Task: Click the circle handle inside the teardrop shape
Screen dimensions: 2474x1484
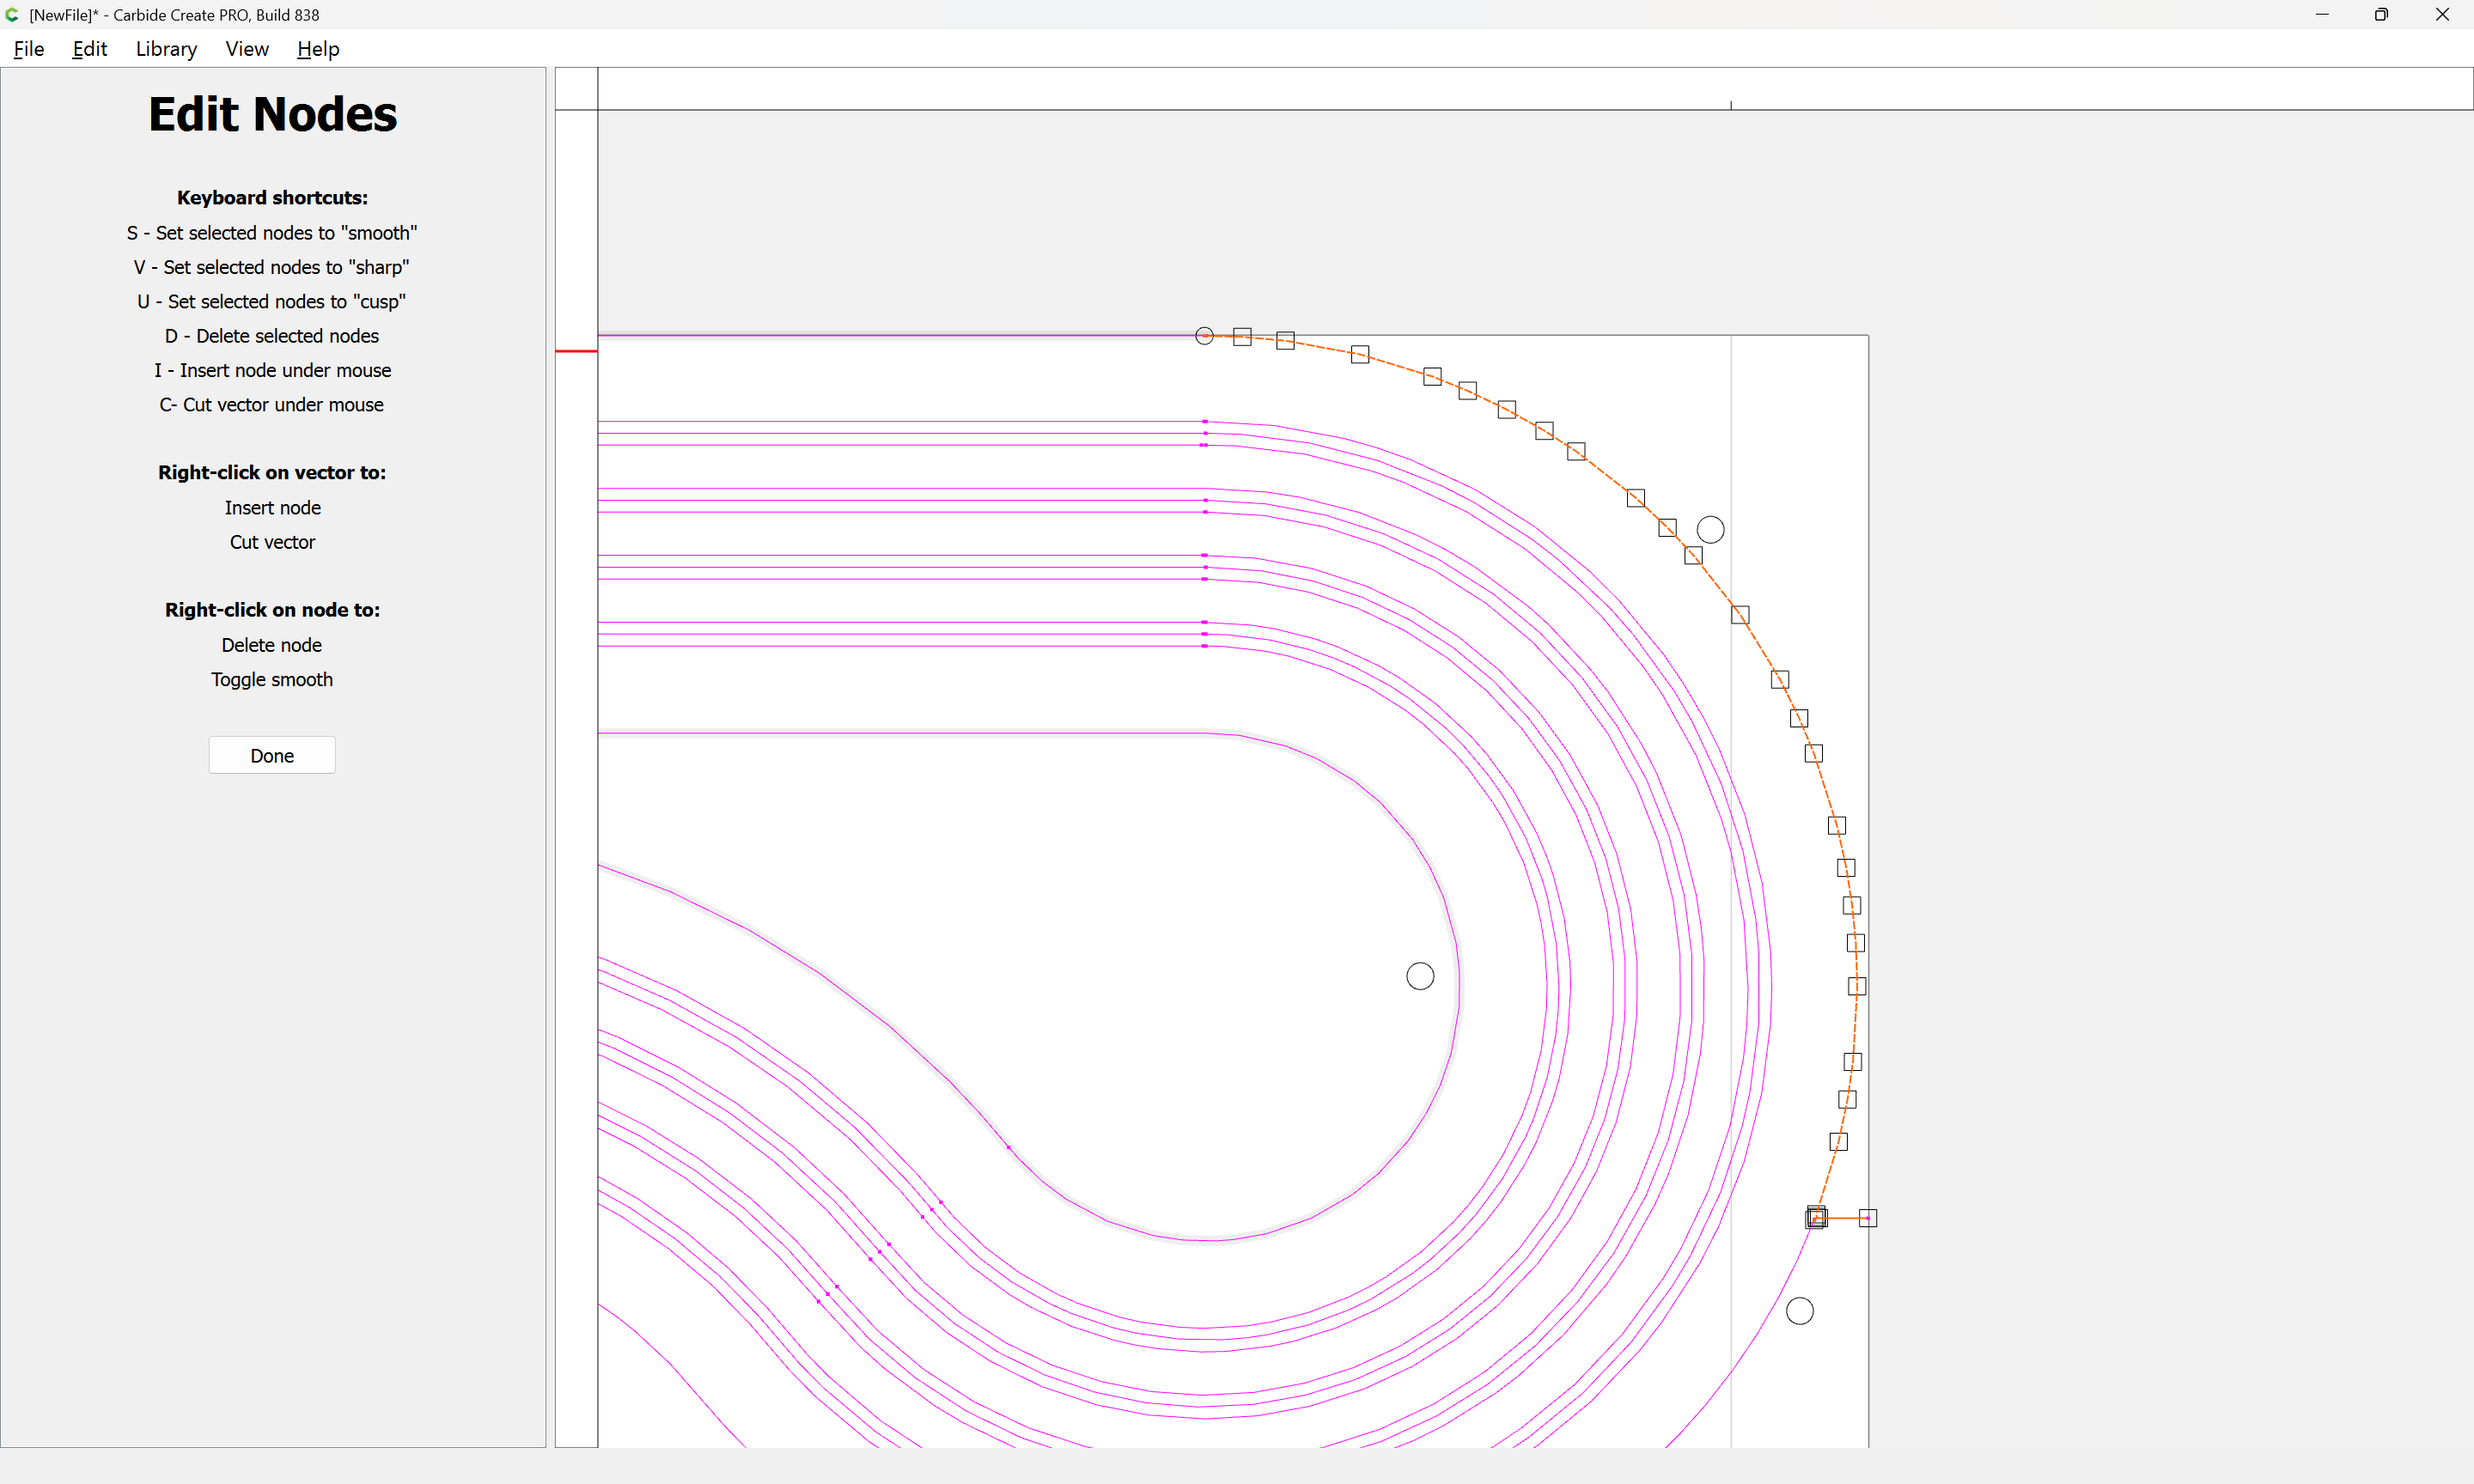Action: coord(1420,976)
